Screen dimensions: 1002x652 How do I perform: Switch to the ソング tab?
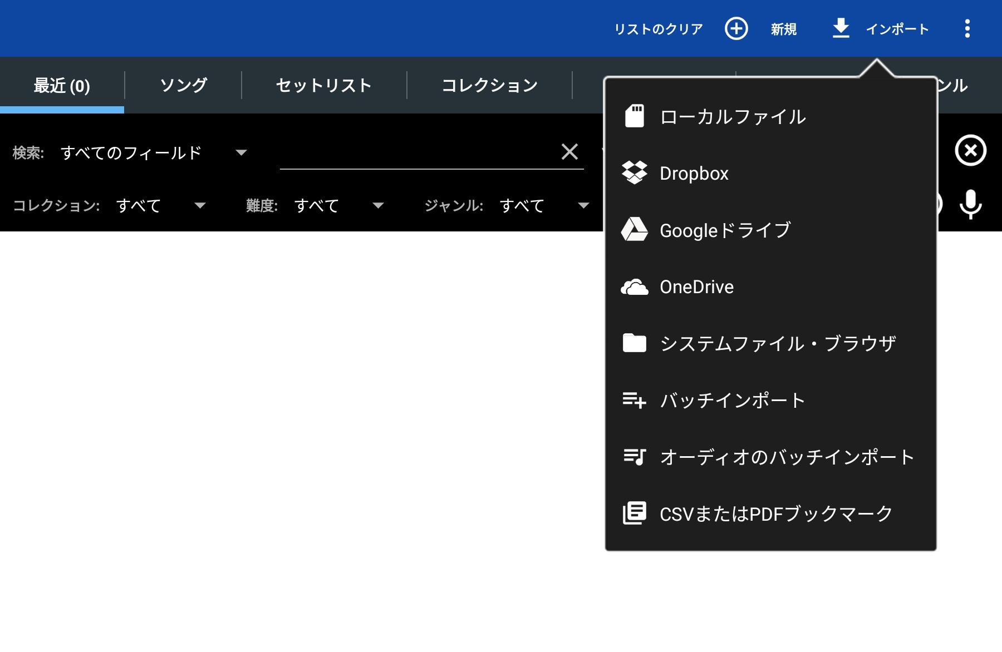click(183, 85)
